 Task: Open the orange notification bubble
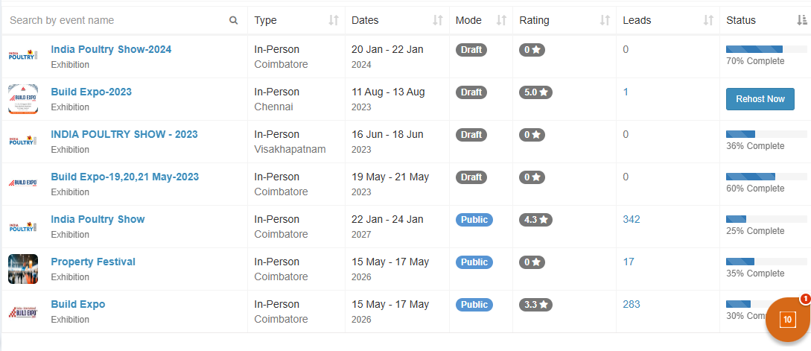coord(786,320)
